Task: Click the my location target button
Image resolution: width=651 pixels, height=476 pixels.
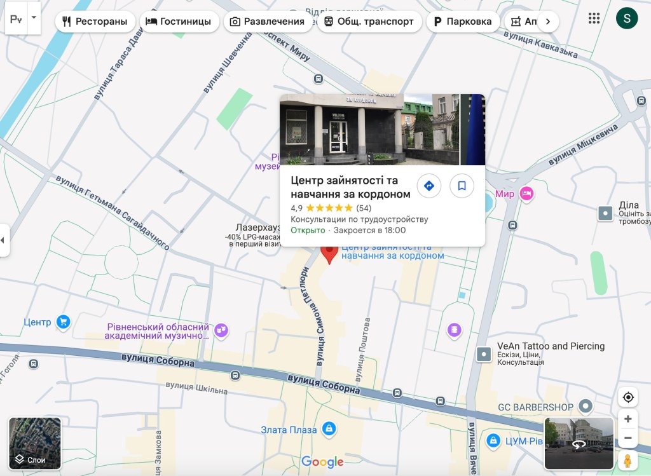Action: [x=628, y=397]
